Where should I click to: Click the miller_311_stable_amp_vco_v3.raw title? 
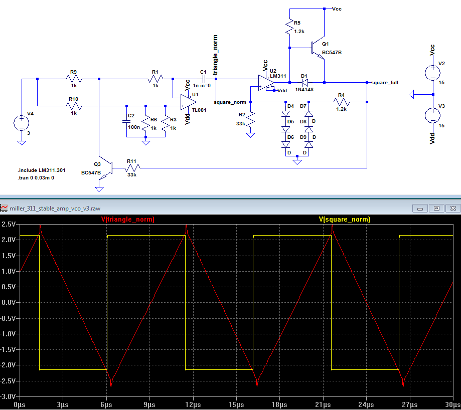55,209
